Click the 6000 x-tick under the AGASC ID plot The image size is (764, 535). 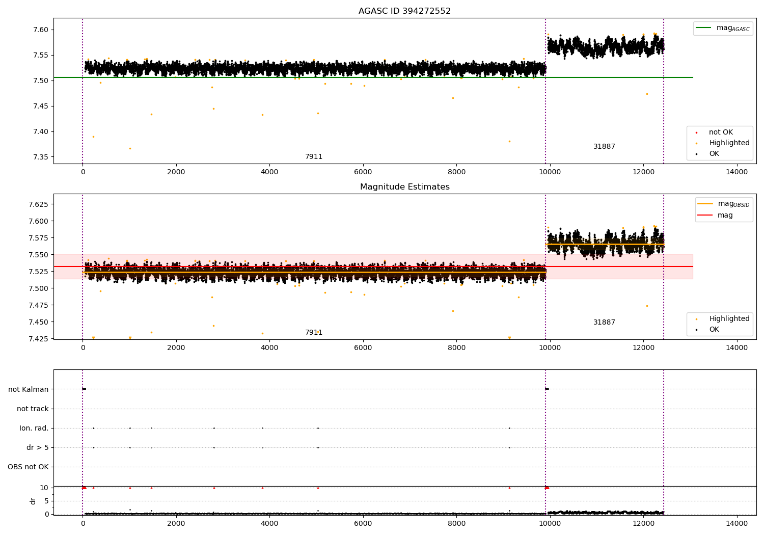click(363, 172)
